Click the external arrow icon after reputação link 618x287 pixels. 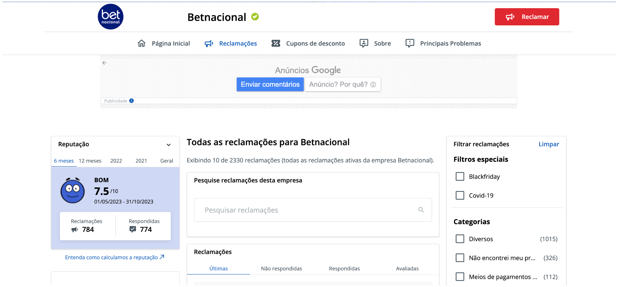tap(162, 257)
